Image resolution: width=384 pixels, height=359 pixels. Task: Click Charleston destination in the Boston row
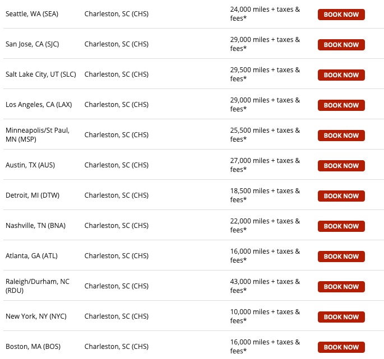coord(116,347)
